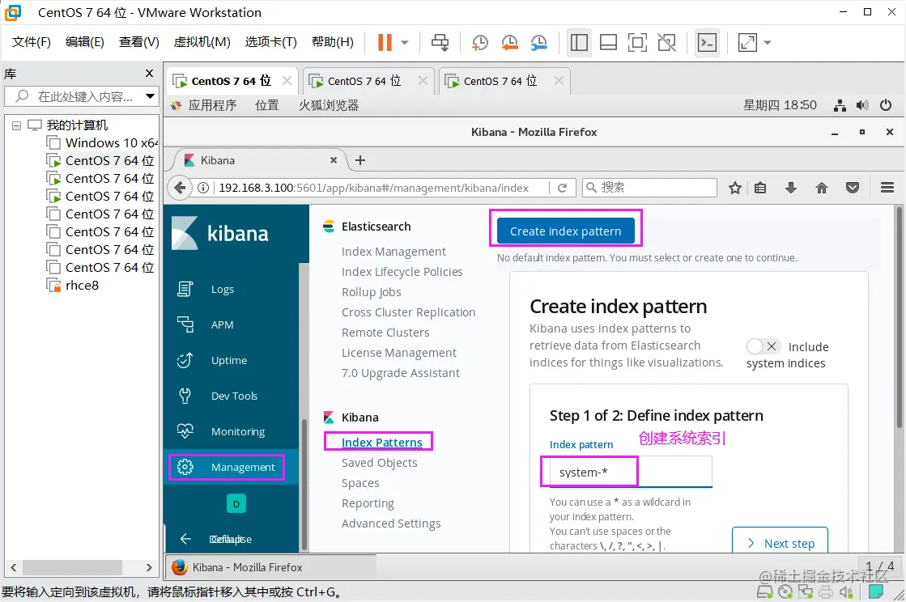The height and width of the screenshot is (602, 906).
Task: Take a snapshot of the VM
Action: click(479, 42)
